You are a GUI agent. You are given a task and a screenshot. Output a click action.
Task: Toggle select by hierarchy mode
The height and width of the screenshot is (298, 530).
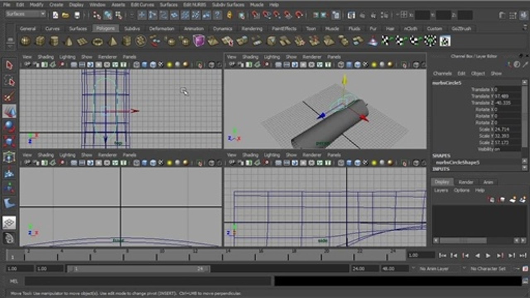point(97,15)
